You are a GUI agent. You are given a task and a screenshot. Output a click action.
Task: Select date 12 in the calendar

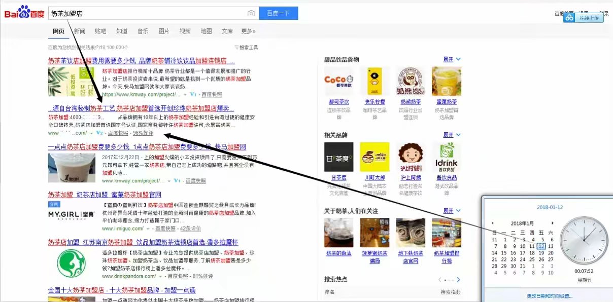[541, 246]
